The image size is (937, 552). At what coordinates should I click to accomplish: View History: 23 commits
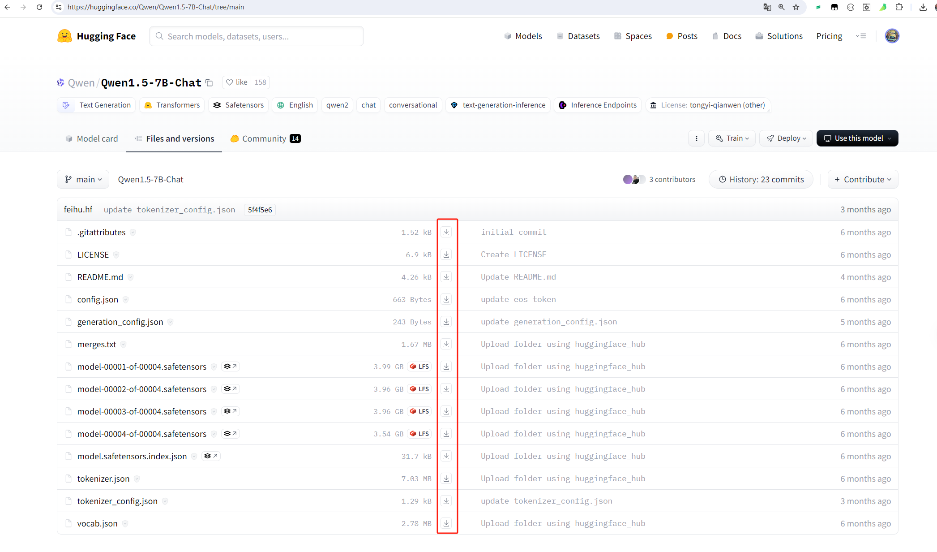[761, 179]
